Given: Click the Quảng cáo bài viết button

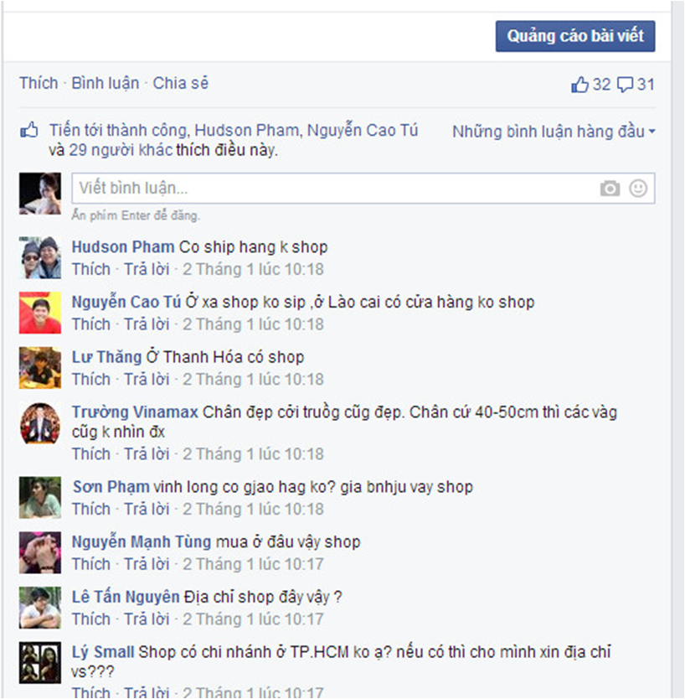Looking at the screenshot, I should pos(575,36).
